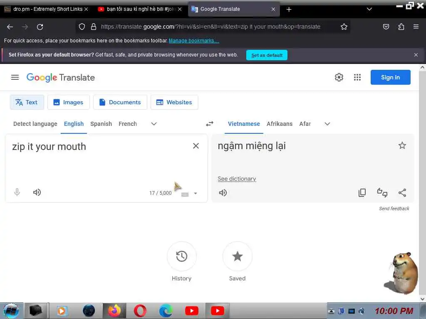Open tracking protection shield icon

coord(82,27)
